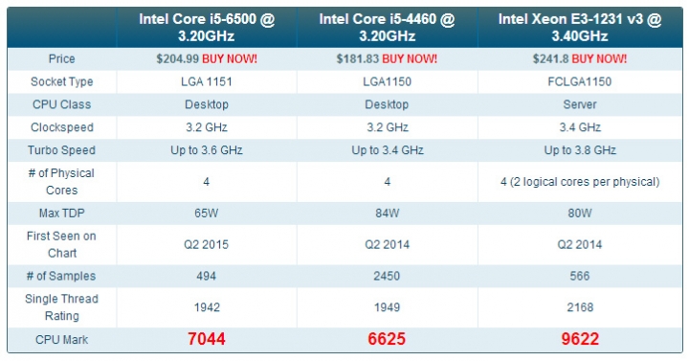Image resolution: width=689 pixels, height=361 pixels.
Task: Click the 1949 single thread rating
Action: click(x=388, y=307)
